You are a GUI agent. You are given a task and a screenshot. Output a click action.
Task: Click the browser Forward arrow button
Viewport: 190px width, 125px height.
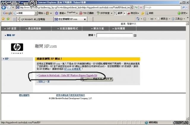(x=9, y=8)
